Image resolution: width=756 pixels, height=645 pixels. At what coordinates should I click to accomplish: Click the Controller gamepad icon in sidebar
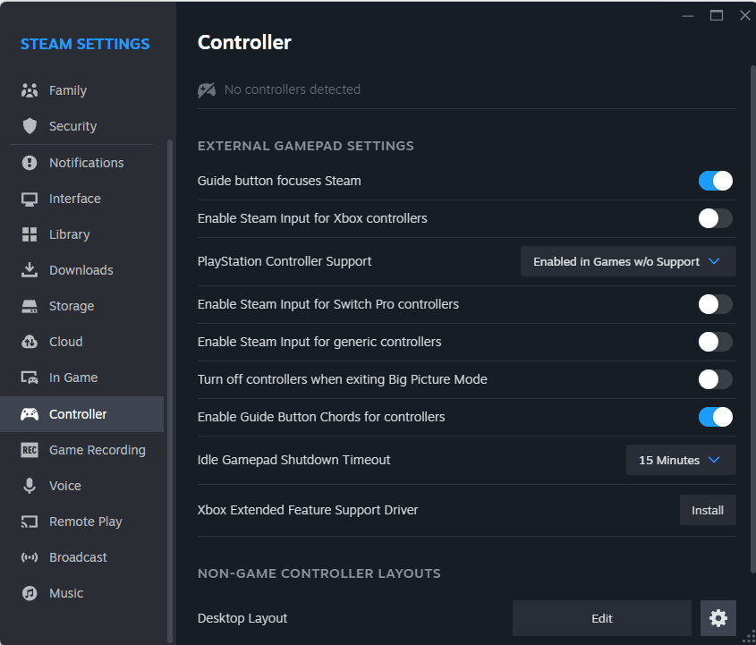30,414
